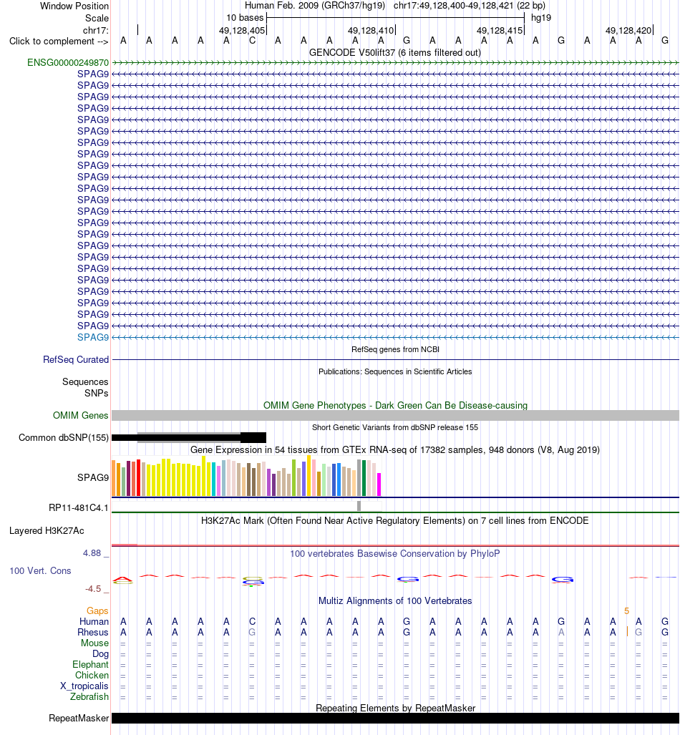Click the black Common dbSNP variant item

(x=189, y=438)
